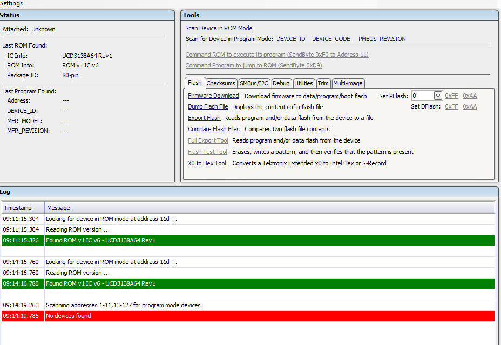Screen dimensions: 501x345
Task: Click the Timestamp column header
Action: (x=23, y=208)
